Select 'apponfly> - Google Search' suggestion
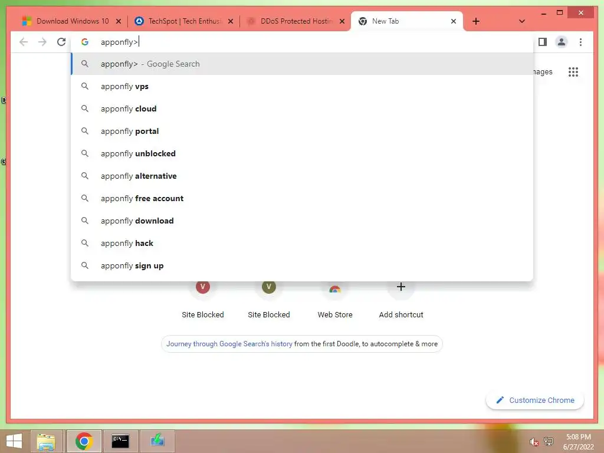Viewport: 604px width, 453px height. click(303, 64)
